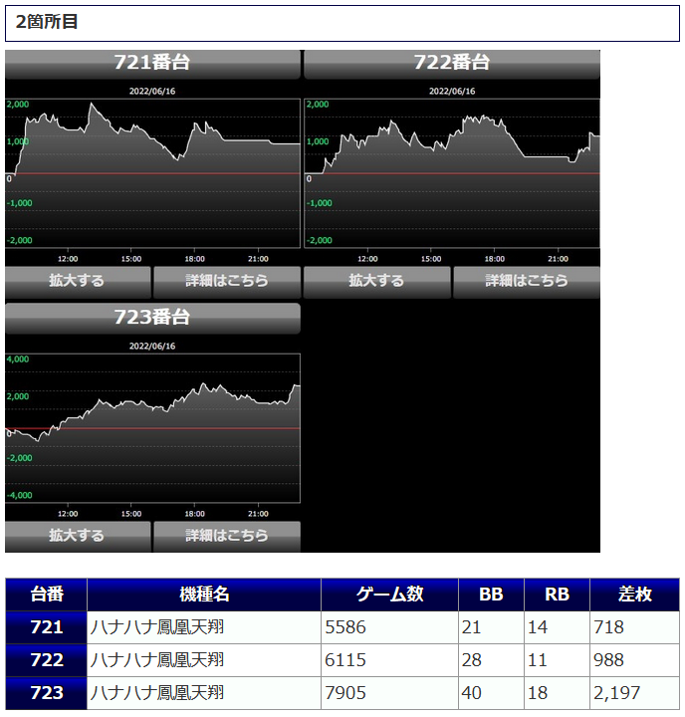
Task: Click the 2箇所目 section heading
Action: 342,23
